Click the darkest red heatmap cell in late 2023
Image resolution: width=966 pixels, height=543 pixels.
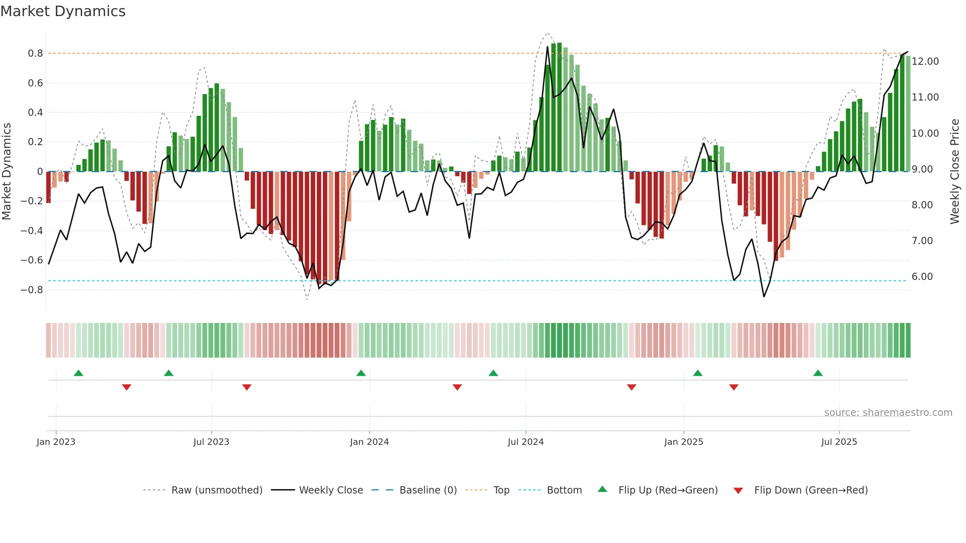click(x=325, y=340)
